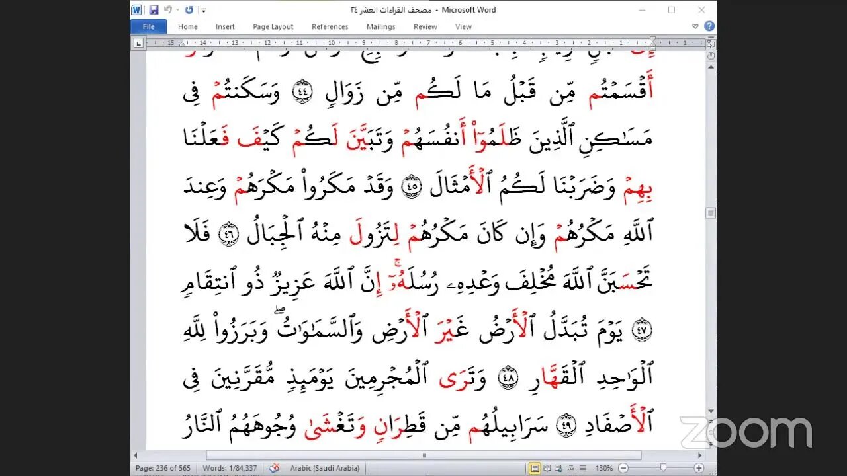Undo the last action
The height and width of the screenshot is (476, 847).
pos(167,10)
